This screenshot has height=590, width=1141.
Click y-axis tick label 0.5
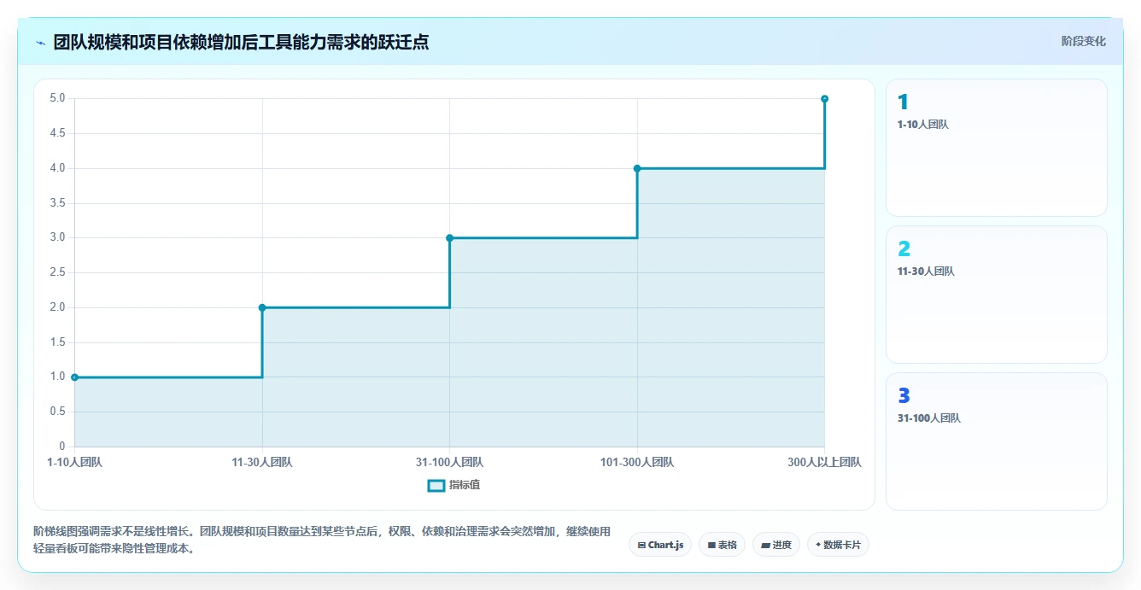[x=57, y=412]
